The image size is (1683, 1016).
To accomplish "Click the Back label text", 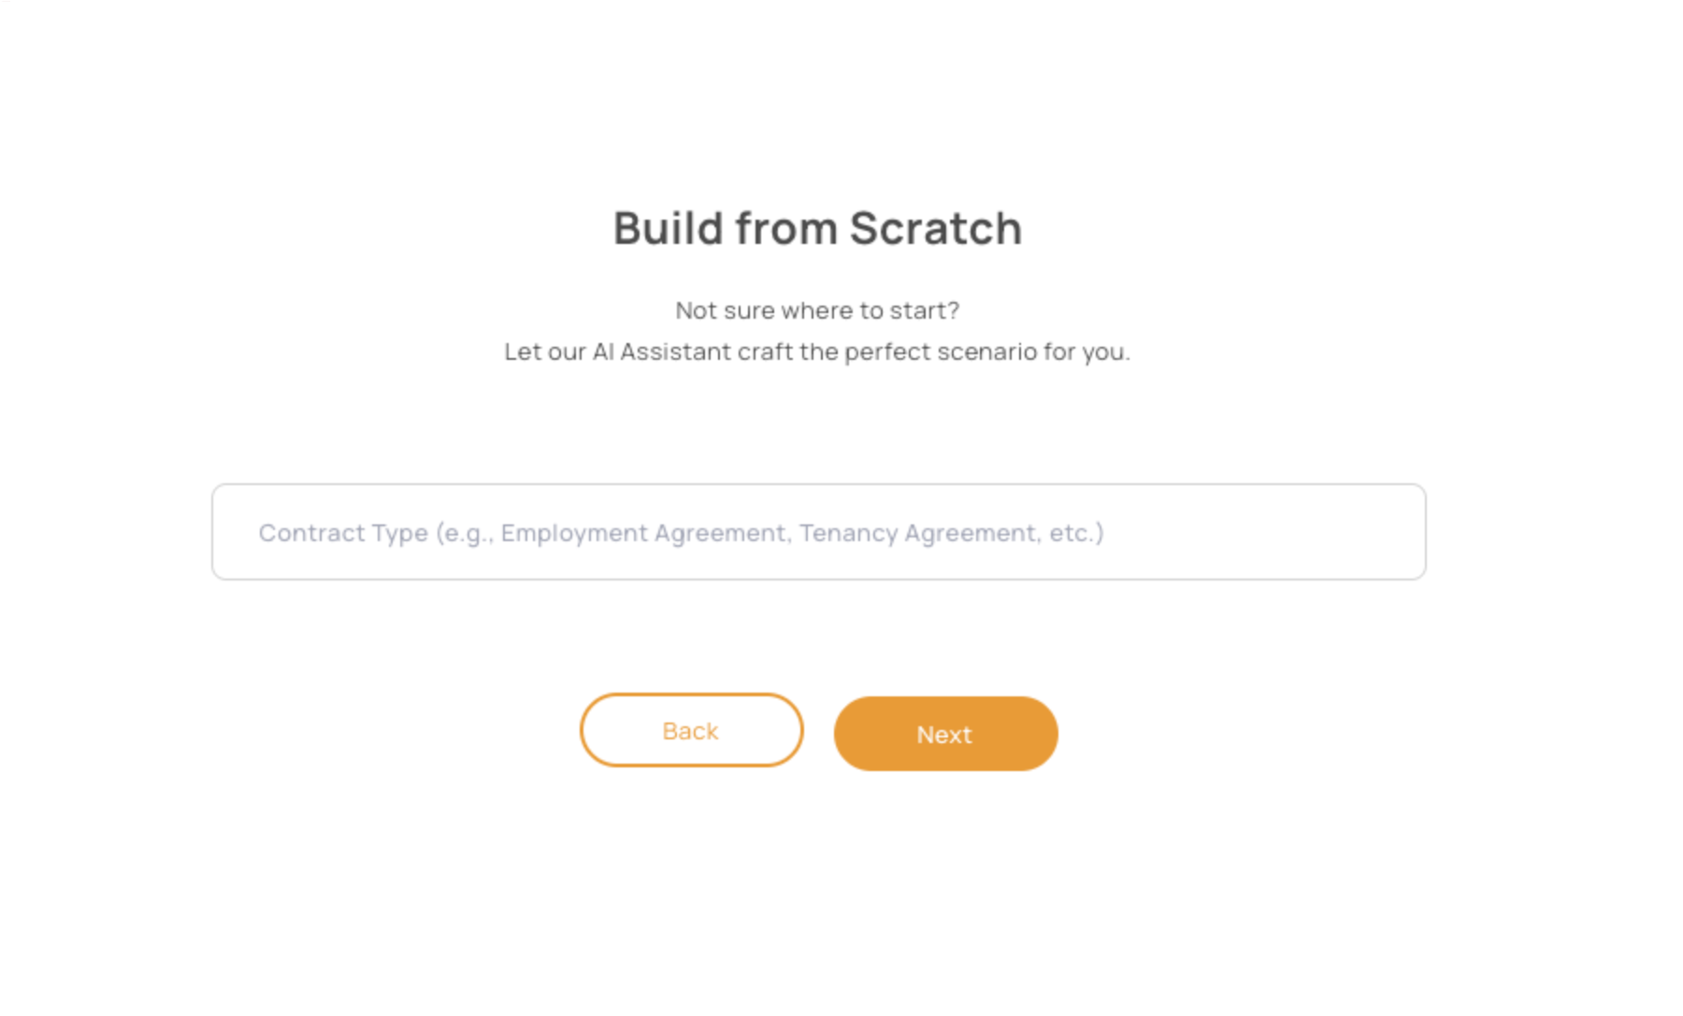I will pos(690,731).
